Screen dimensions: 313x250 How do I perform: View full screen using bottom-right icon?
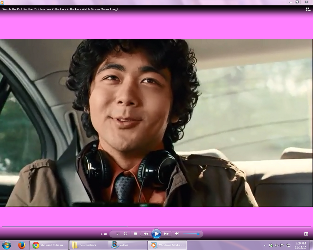pos(306,234)
